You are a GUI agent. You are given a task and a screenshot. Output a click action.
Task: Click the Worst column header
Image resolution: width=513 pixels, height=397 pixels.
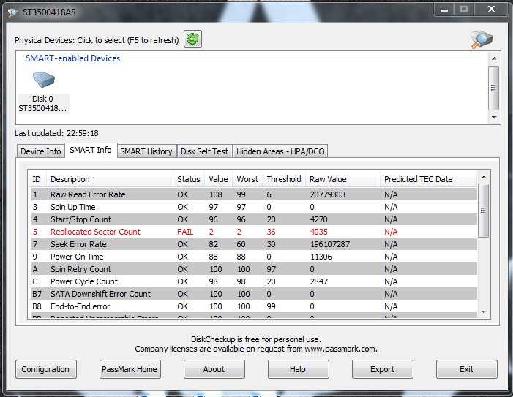[247, 179]
